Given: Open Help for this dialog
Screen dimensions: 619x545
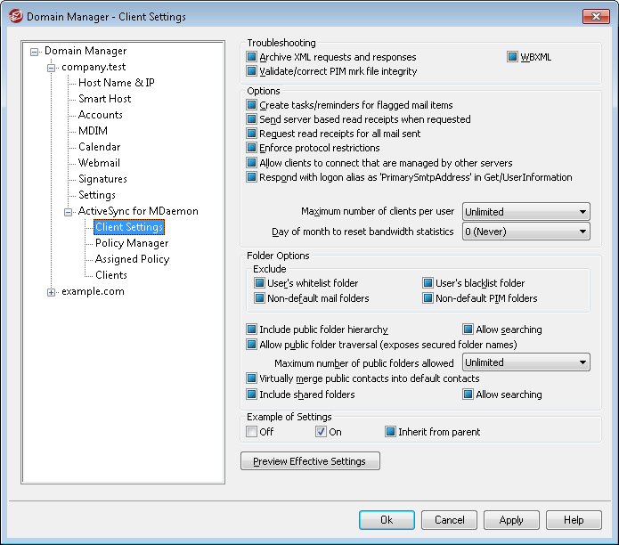Looking at the screenshot, I should pos(574,520).
